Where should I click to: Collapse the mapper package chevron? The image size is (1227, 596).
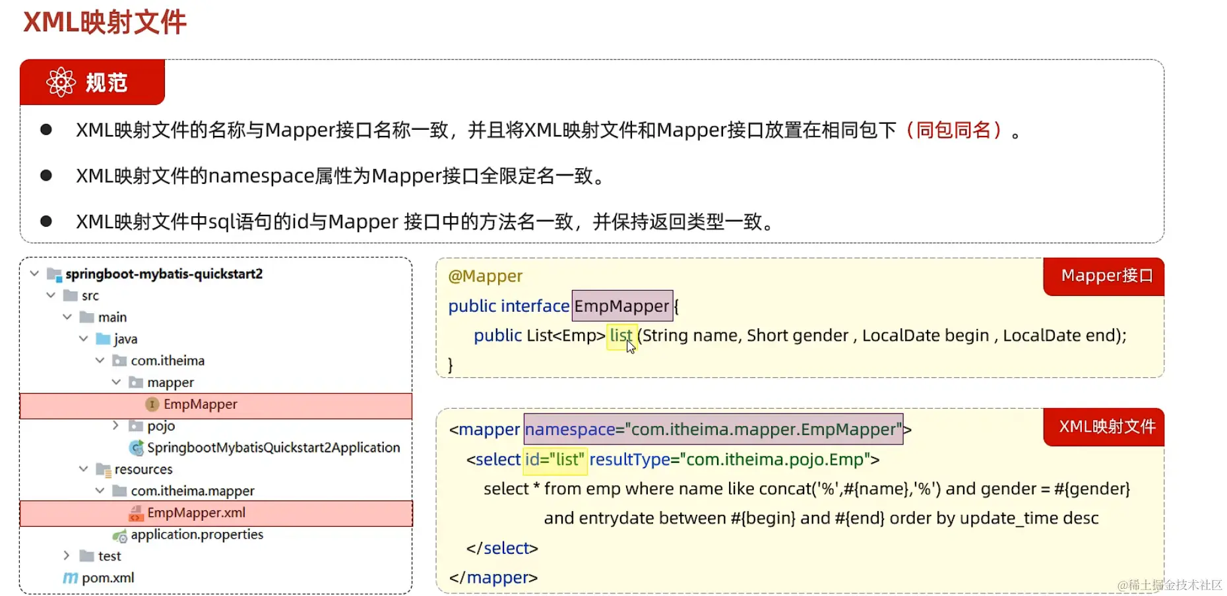click(x=116, y=382)
